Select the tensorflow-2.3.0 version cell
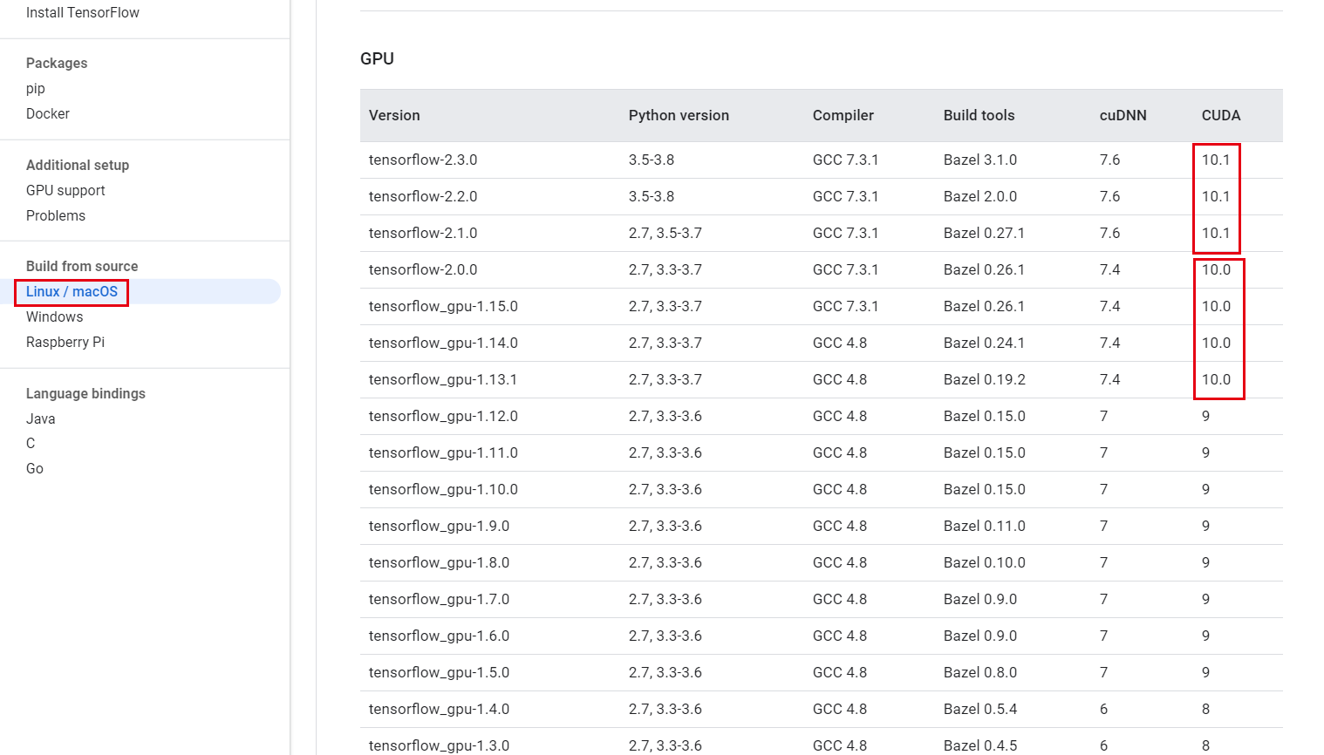 click(423, 160)
